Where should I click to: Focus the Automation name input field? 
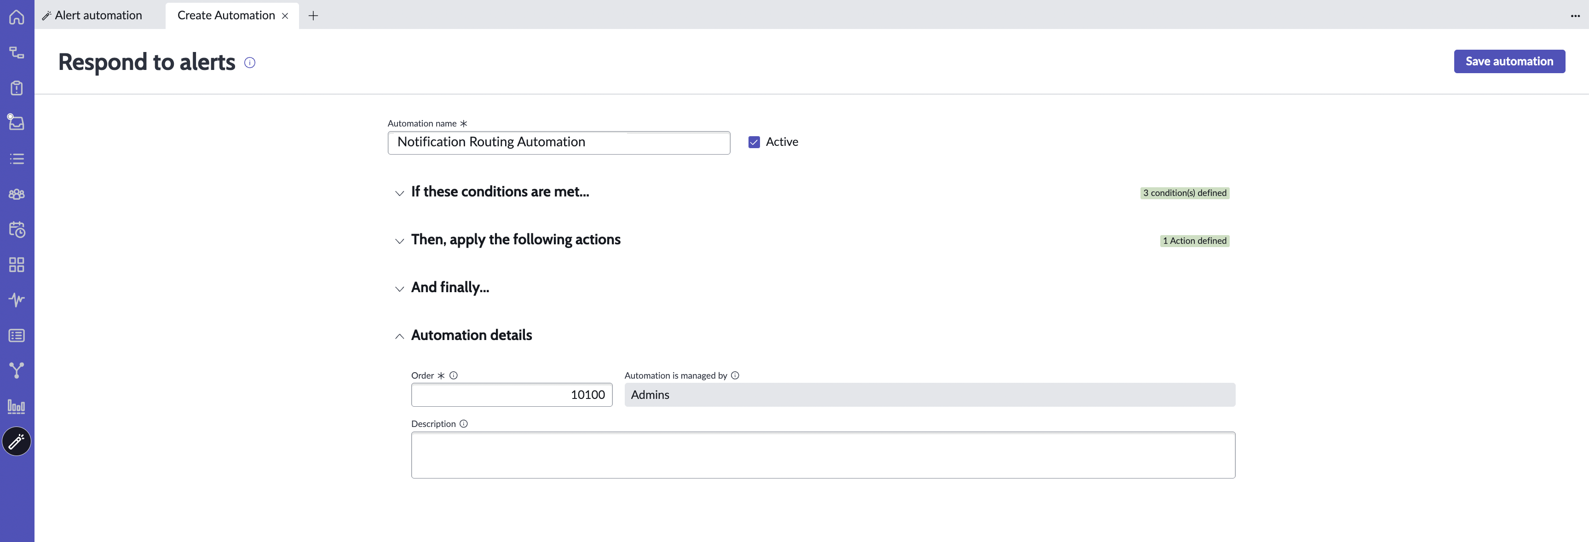tap(559, 143)
